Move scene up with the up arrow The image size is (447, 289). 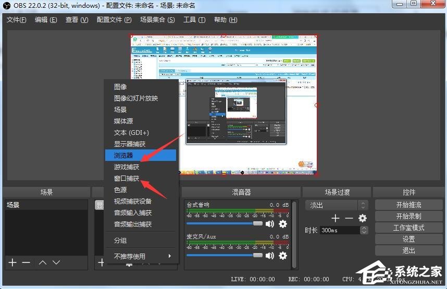tap(43, 262)
